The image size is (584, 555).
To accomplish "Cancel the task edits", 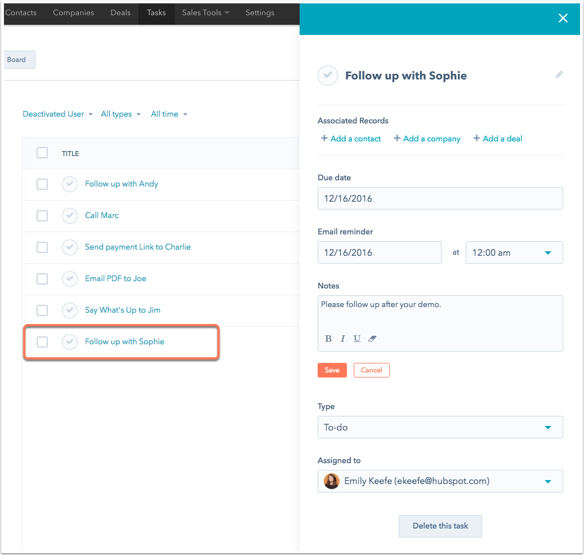I will [x=371, y=370].
